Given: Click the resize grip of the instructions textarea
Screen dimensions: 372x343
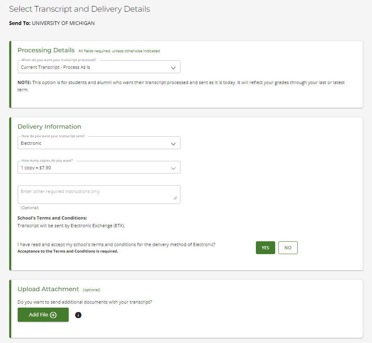Looking at the screenshot, I should point(175,198).
